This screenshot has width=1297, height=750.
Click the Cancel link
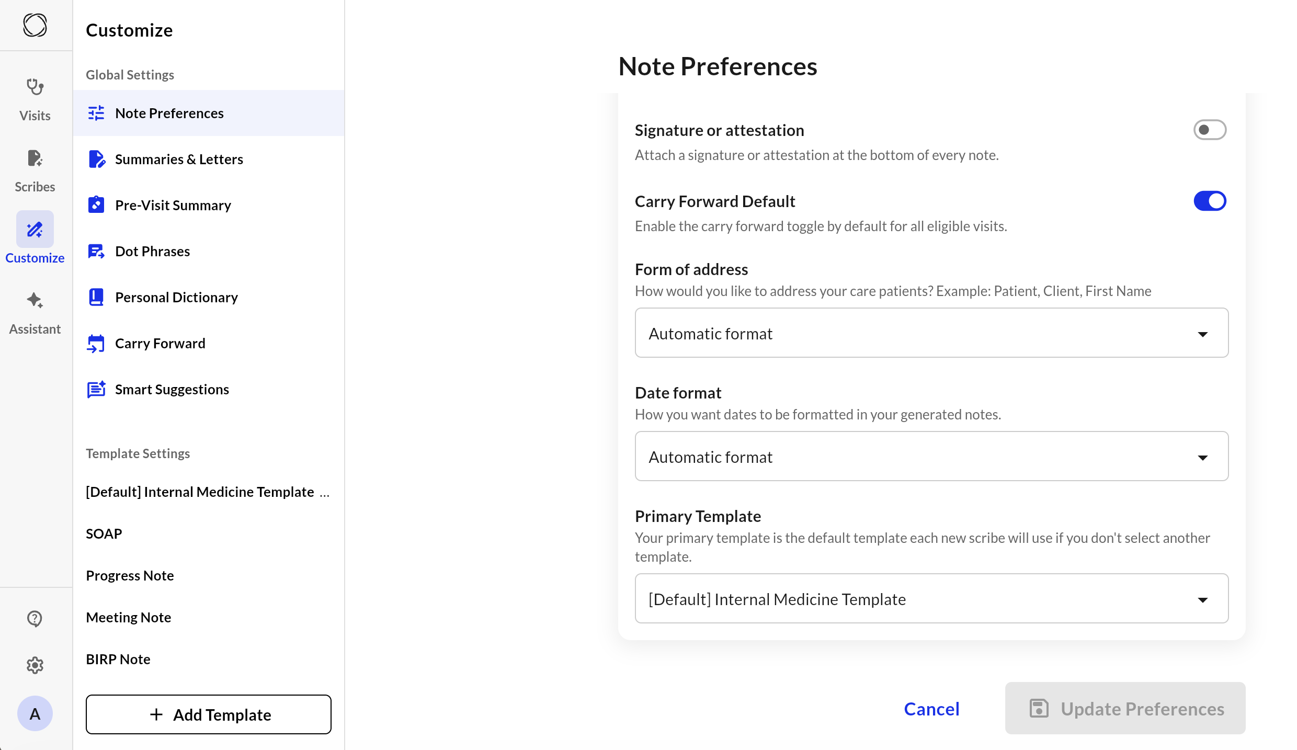click(x=931, y=709)
